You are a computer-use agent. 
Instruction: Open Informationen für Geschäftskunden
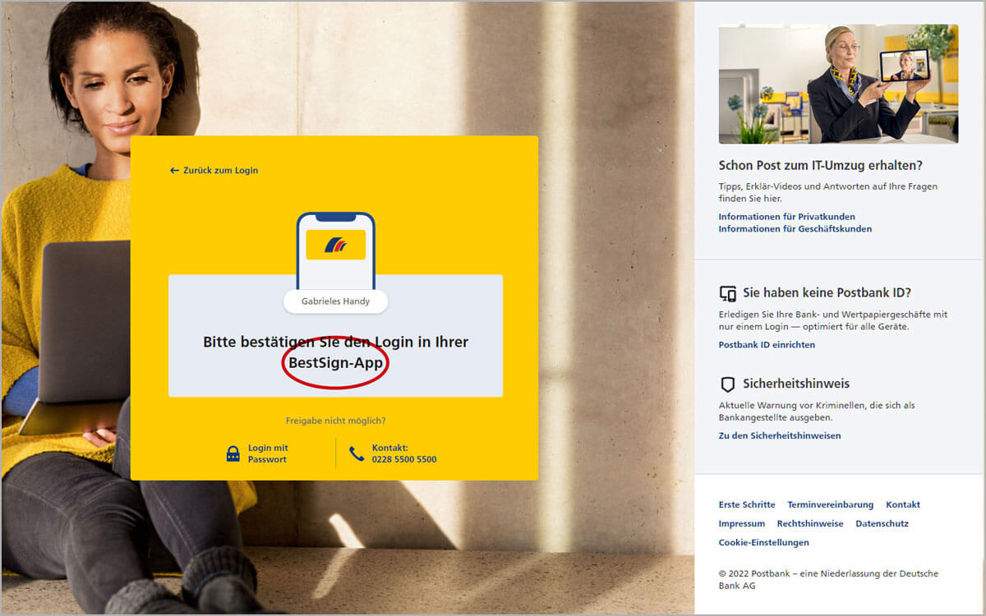click(x=795, y=229)
